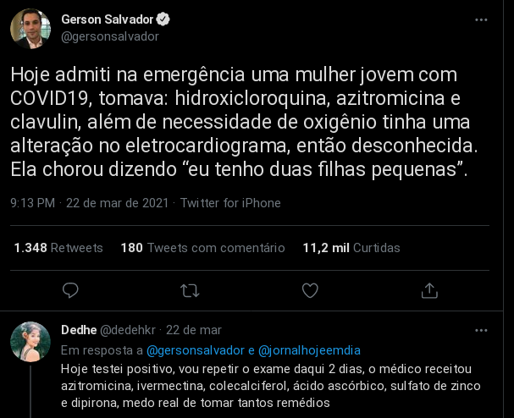514x418 pixels.
Task: Show the 11,2 mil Curtidas list
Action: 351,248
